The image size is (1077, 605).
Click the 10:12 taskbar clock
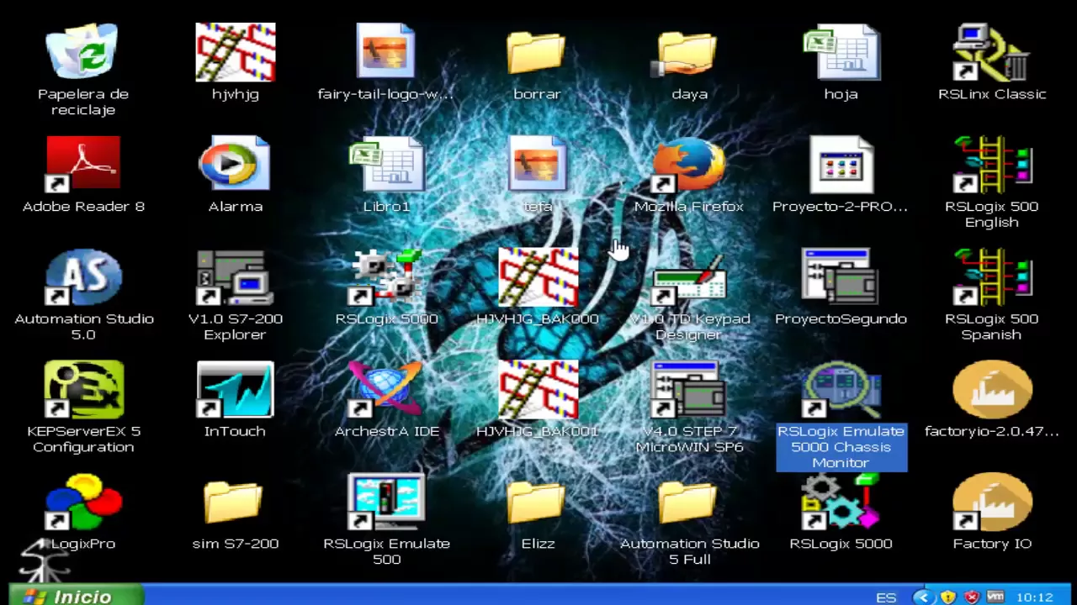click(x=1035, y=597)
